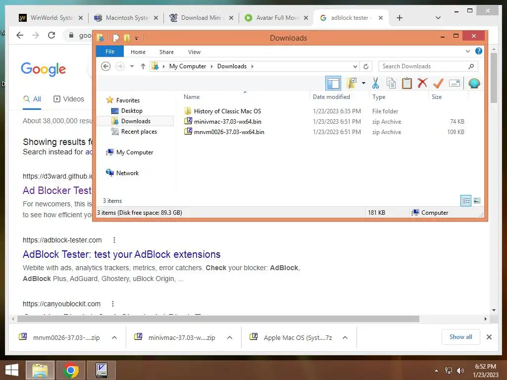Expand the ribbon with the chevron near Help

[467, 51]
